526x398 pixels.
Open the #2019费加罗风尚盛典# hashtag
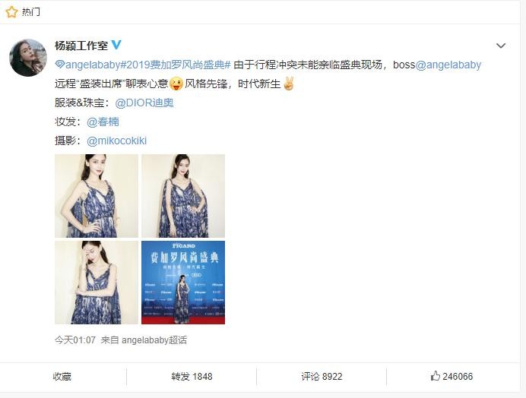click(x=176, y=65)
